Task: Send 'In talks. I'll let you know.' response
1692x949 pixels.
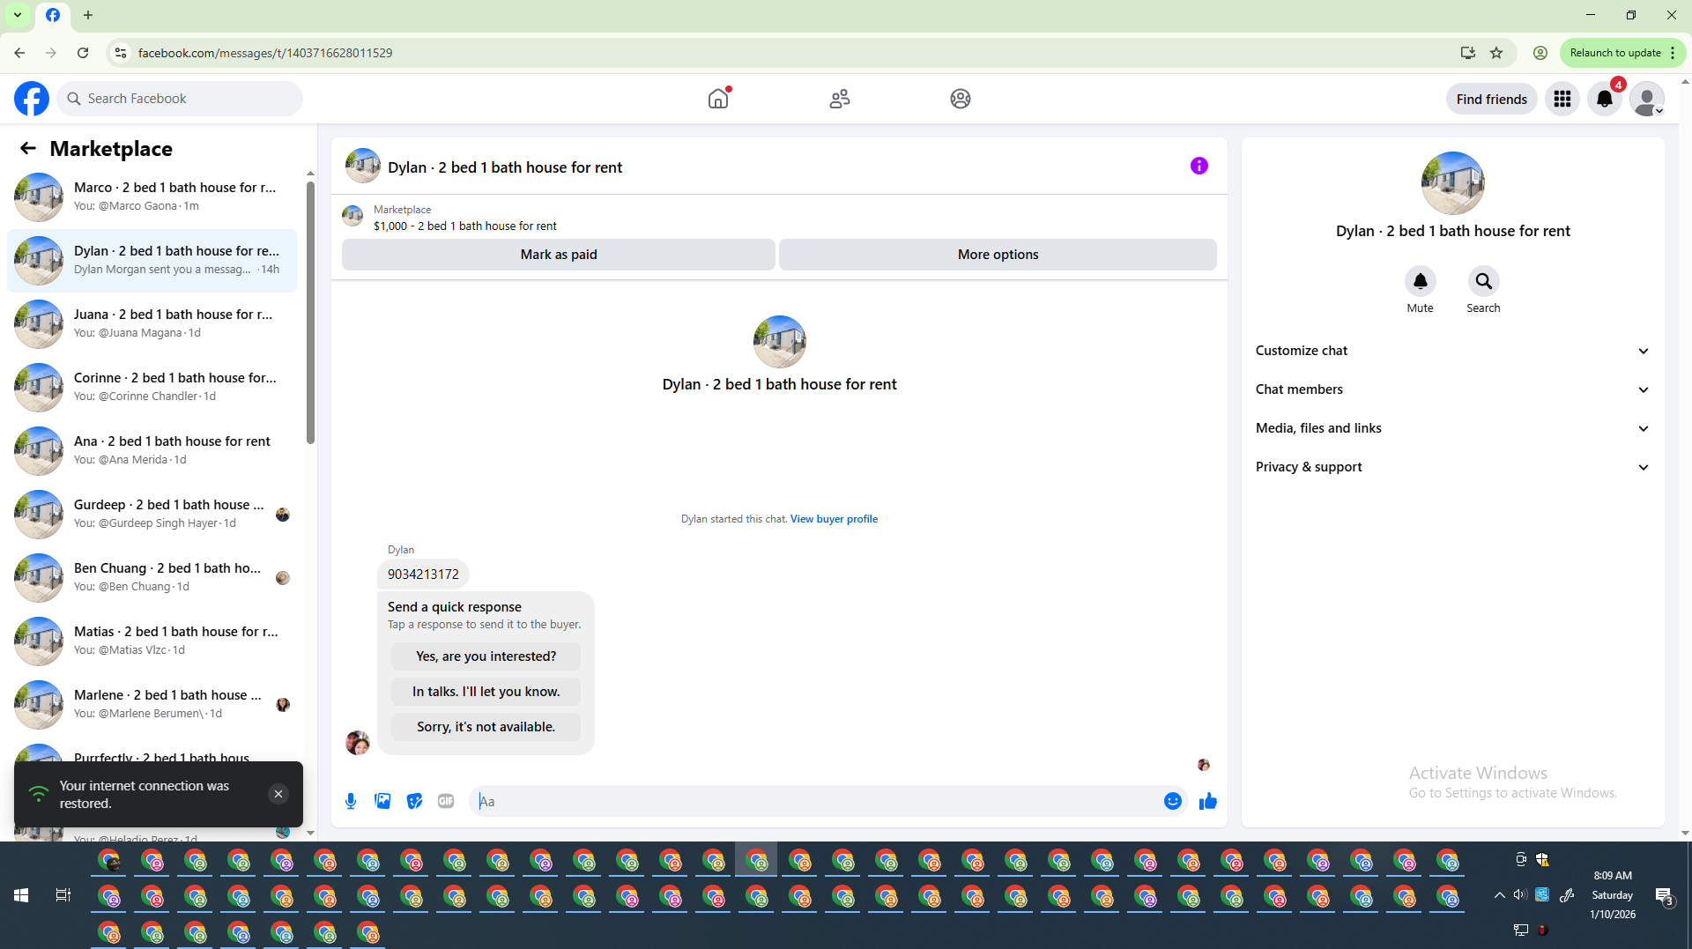Action: coord(486,692)
